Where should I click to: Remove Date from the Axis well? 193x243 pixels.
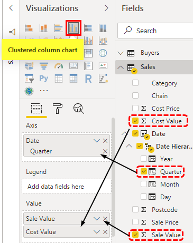coord(105,141)
